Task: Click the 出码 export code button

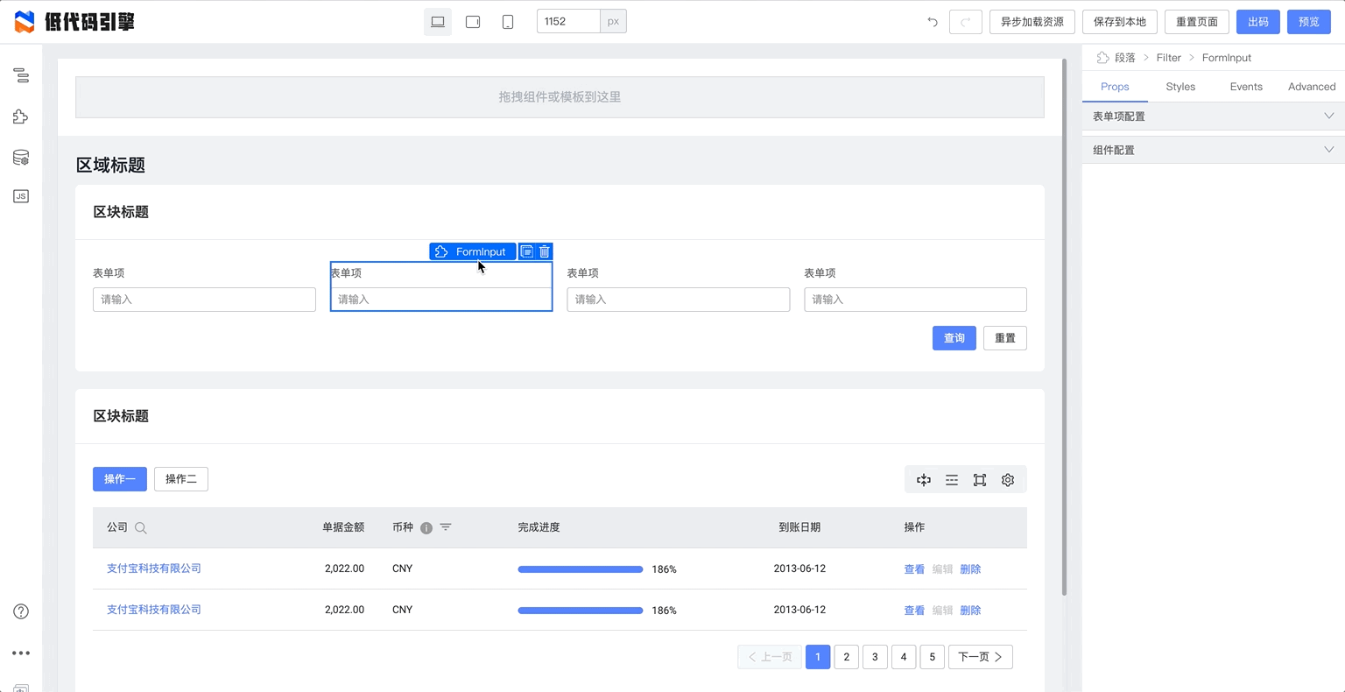Action: 1258,22
